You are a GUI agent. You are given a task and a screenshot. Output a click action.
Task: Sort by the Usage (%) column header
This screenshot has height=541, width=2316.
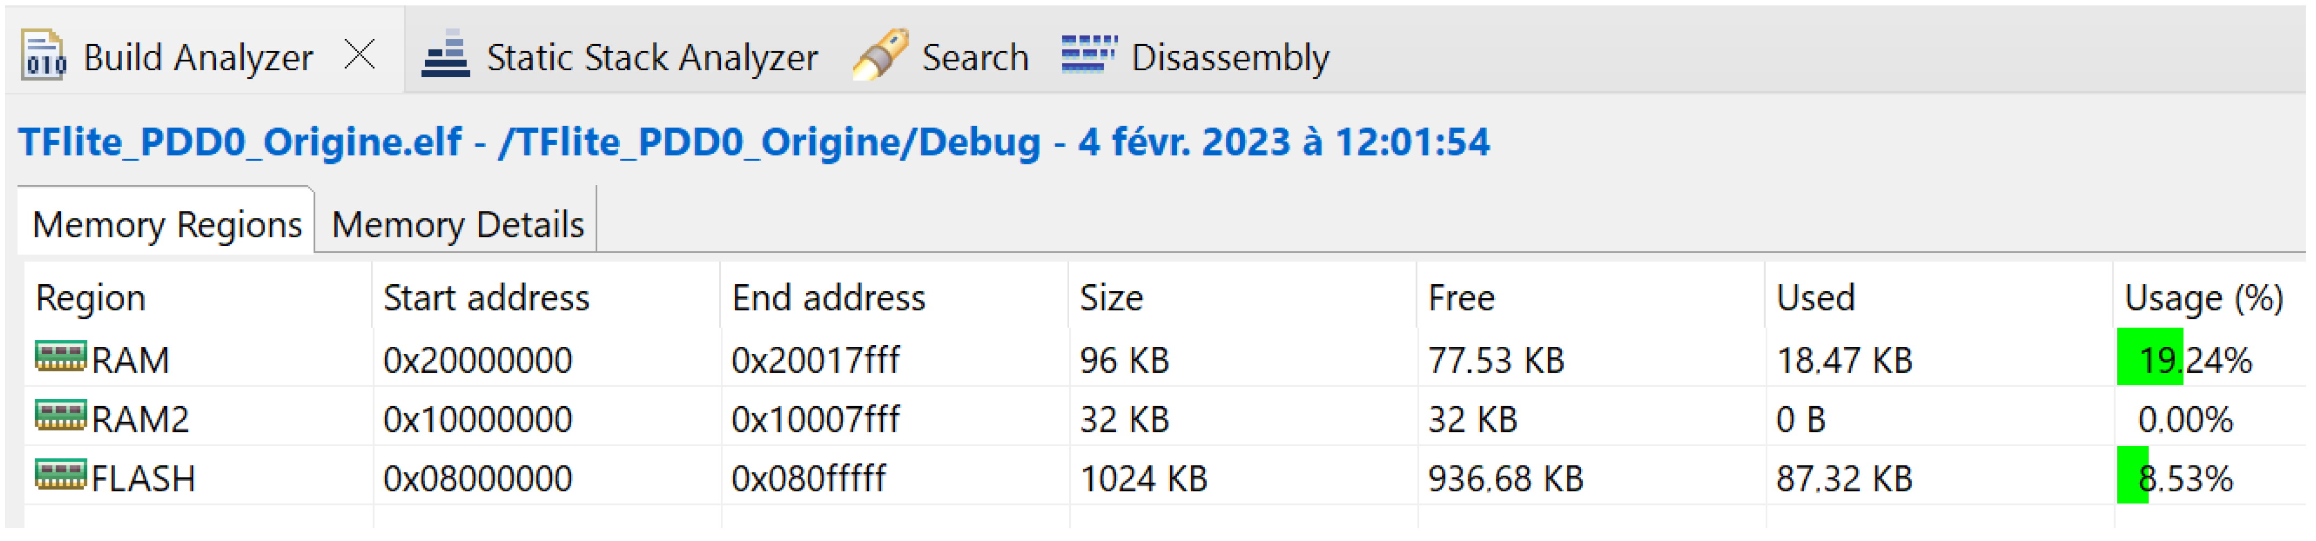click(2203, 298)
